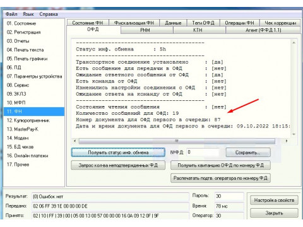Open the Файл menu
The width and height of the screenshot is (303, 227).
tap(11, 14)
